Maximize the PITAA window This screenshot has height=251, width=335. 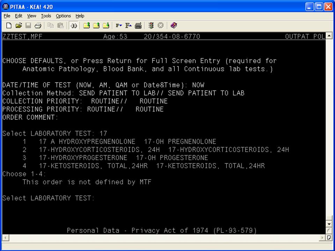click(319, 7)
